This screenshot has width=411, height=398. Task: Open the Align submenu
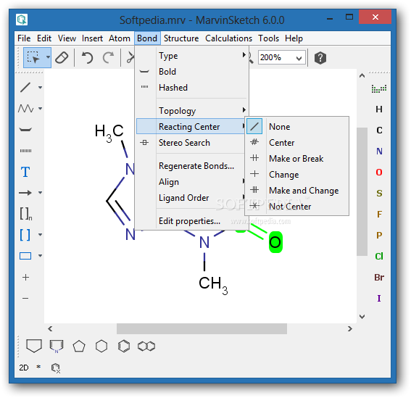pyautogui.click(x=191, y=182)
